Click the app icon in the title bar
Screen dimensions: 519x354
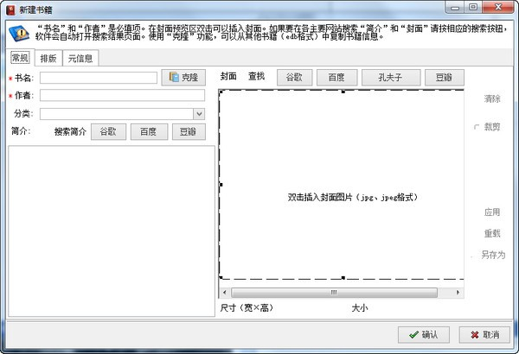tap(10, 9)
